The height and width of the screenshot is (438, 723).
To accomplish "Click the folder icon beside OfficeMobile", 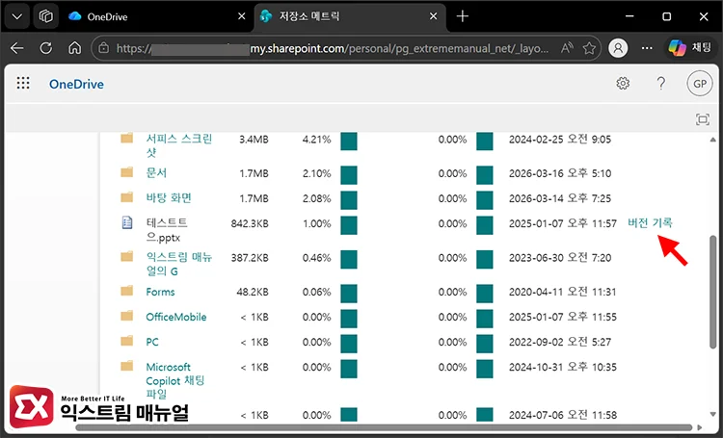I will (127, 316).
